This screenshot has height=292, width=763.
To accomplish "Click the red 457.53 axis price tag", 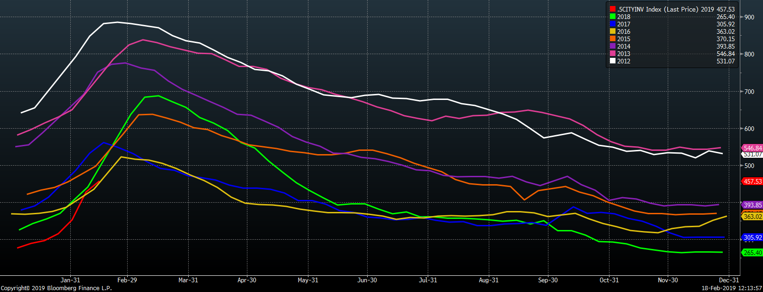I will tap(752, 181).
